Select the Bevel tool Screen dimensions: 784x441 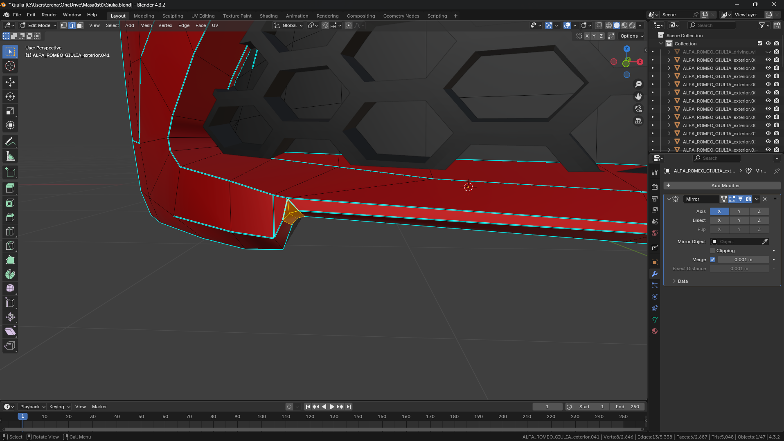[10, 217]
